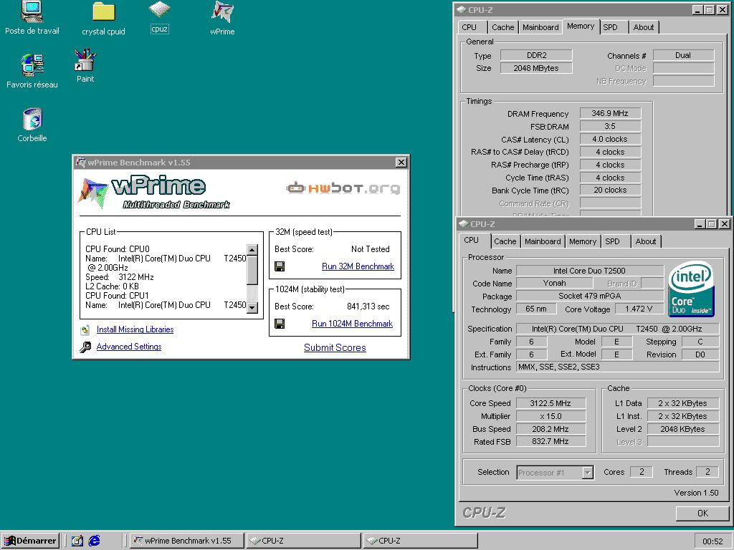Click the DRAM Frequency value 346.9 MHz
Screen dimensions: 734x550
tap(610, 113)
